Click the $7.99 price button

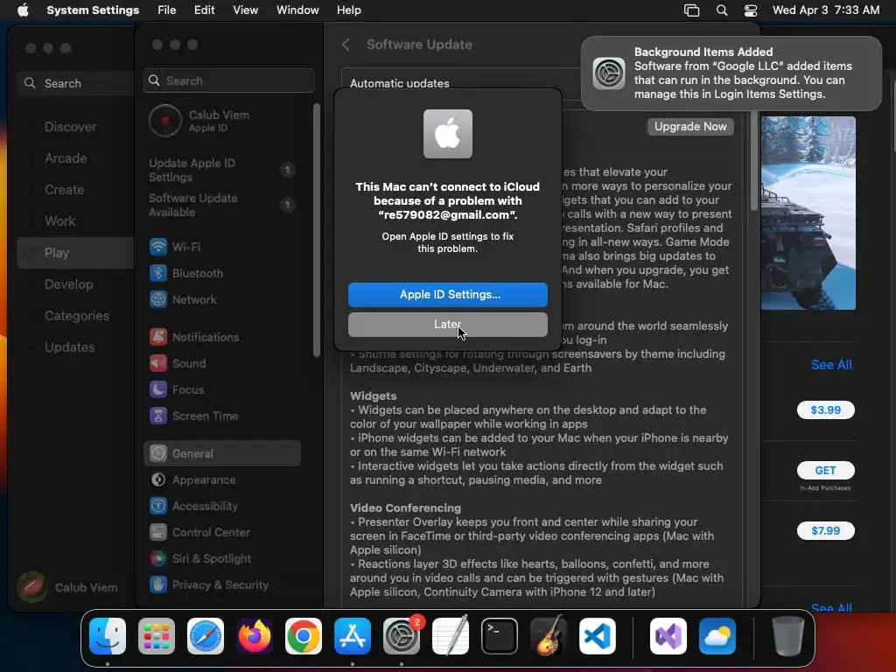tap(826, 531)
